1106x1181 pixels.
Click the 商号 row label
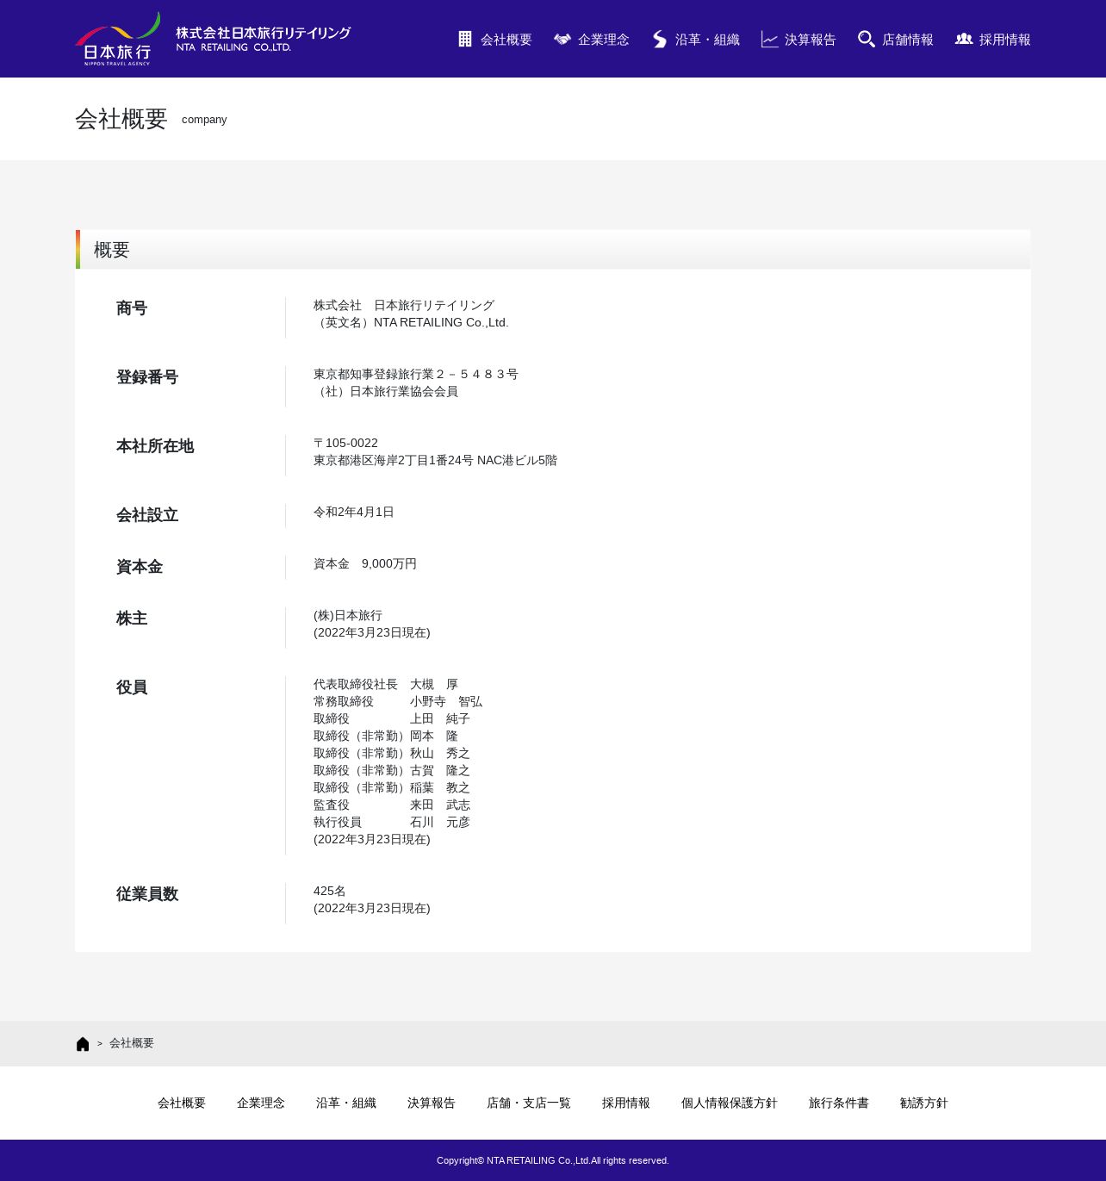click(x=132, y=308)
